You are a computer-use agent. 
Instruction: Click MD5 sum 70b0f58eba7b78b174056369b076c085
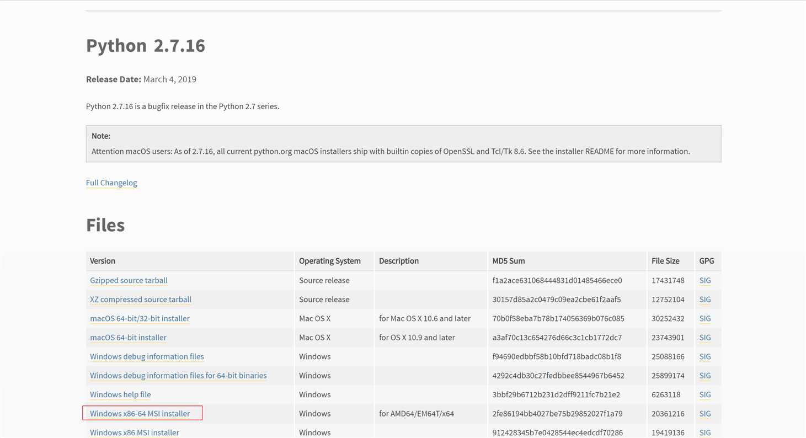pyautogui.click(x=558, y=318)
